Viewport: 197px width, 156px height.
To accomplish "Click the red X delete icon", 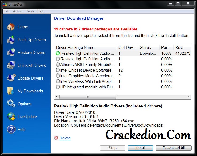I will click(x=56, y=138).
